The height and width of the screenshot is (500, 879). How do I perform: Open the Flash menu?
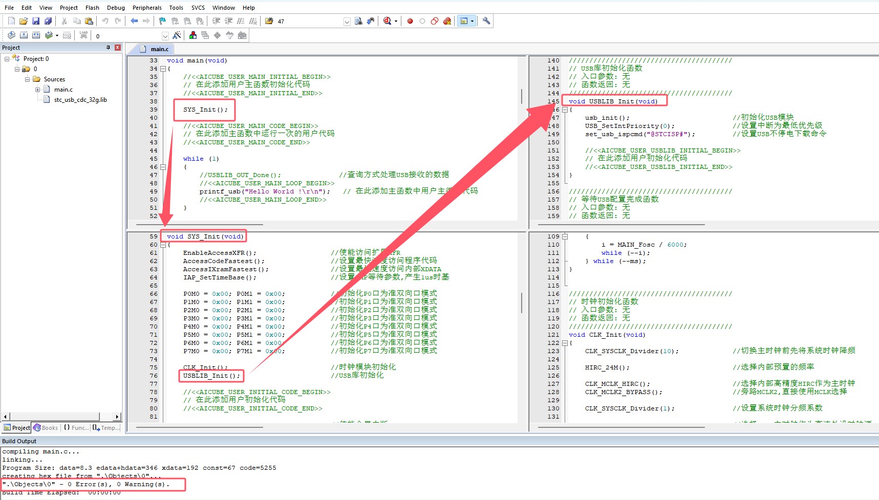[x=92, y=8]
